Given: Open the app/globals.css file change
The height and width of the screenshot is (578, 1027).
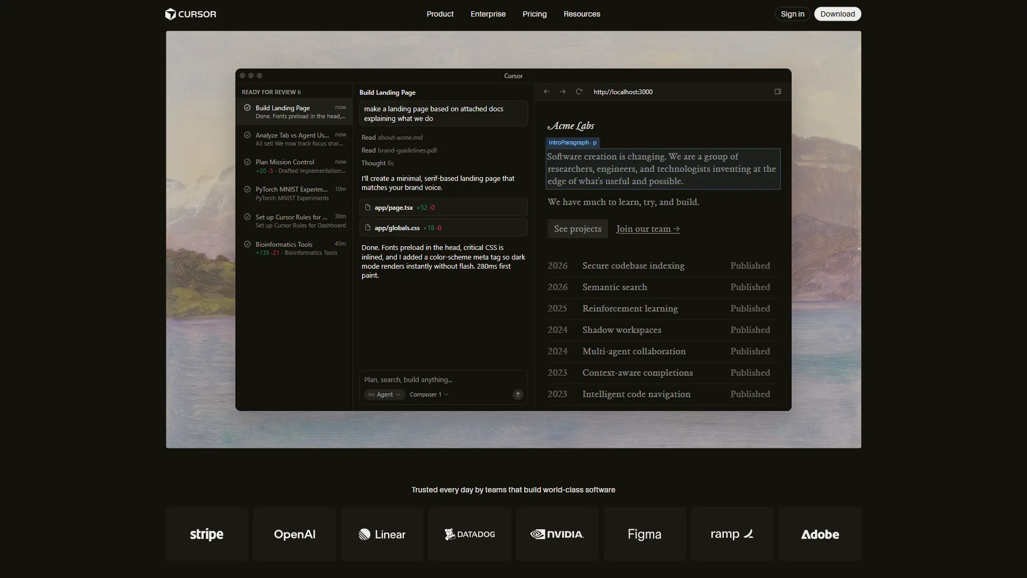Looking at the screenshot, I should point(443,227).
